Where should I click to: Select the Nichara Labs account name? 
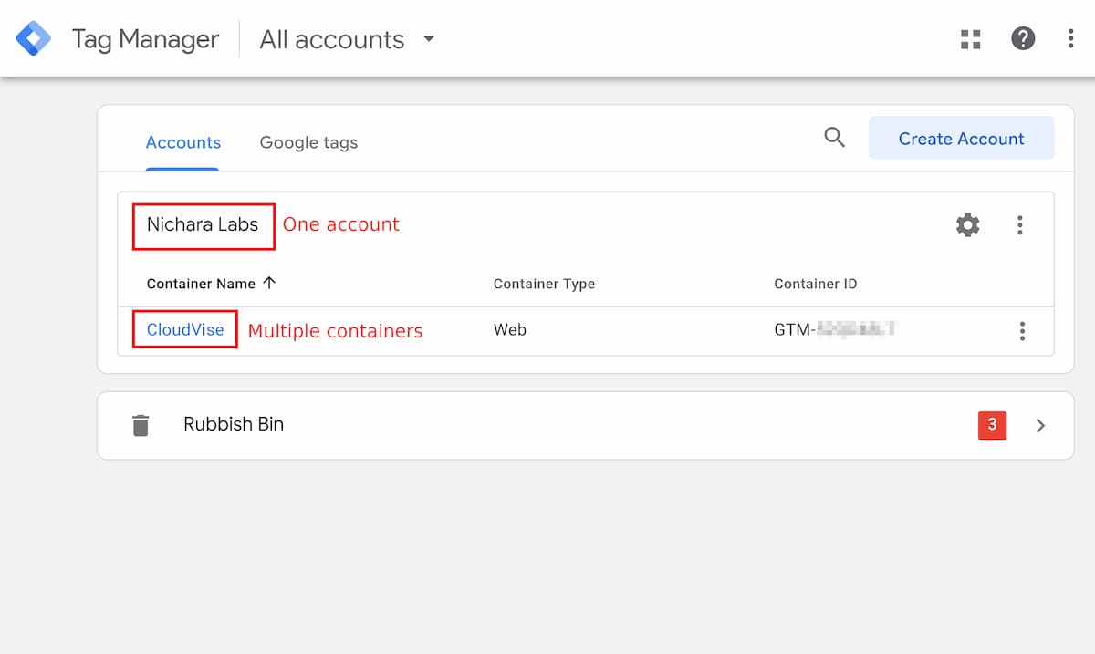pos(203,224)
